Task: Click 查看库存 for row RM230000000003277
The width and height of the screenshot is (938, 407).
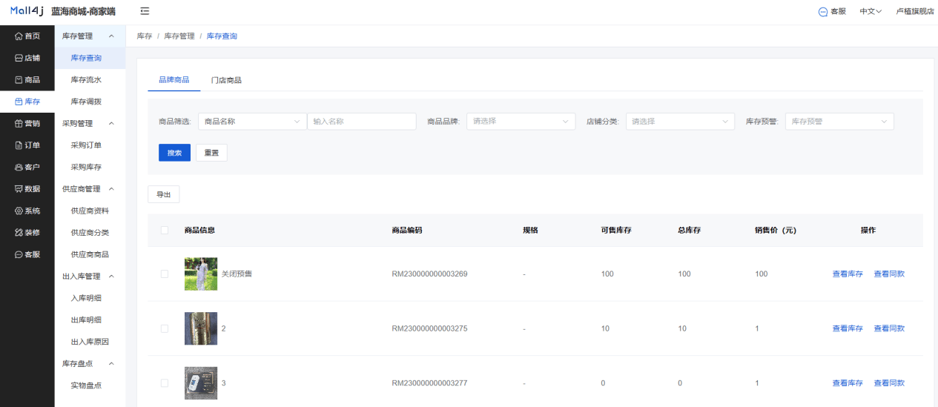Action: (848, 383)
